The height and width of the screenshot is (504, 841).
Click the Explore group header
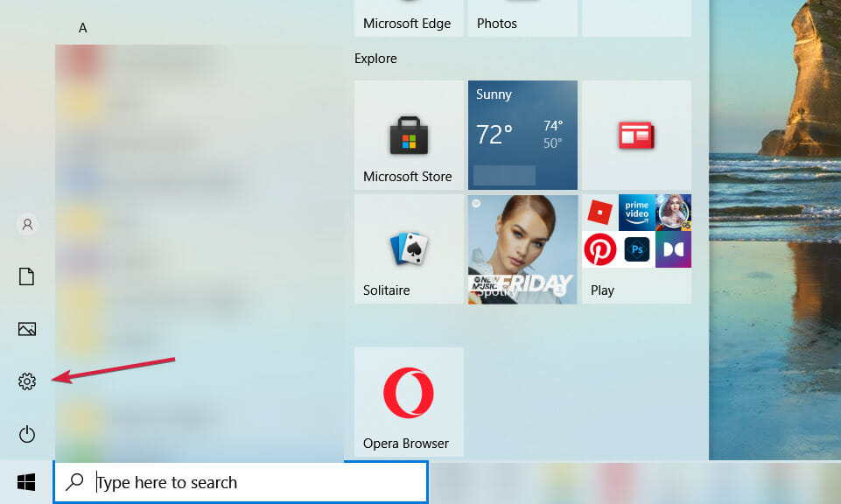(x=375, y=59)
